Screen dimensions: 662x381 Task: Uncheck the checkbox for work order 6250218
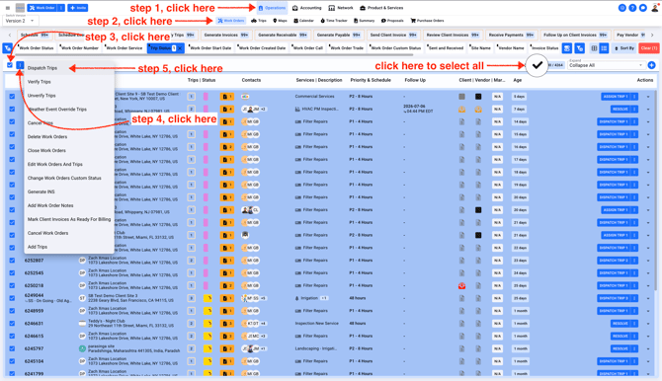click(12, 285)
